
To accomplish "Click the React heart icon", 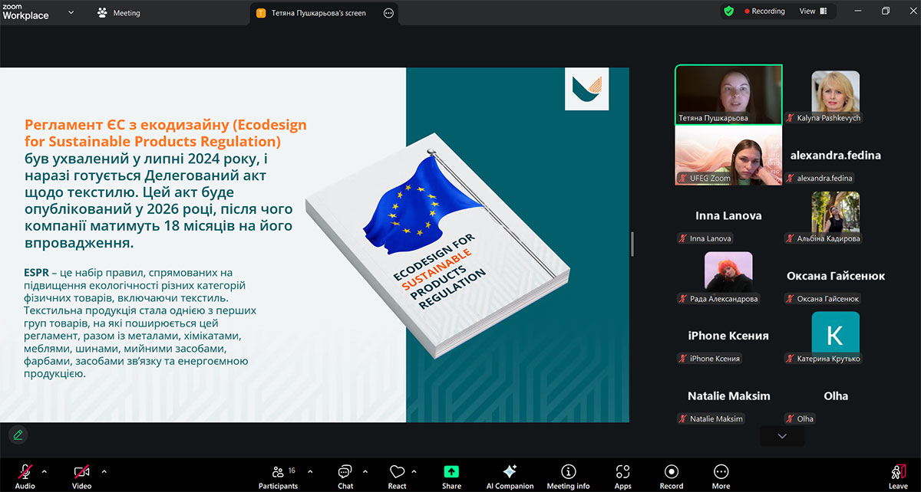I will point(397,476).
